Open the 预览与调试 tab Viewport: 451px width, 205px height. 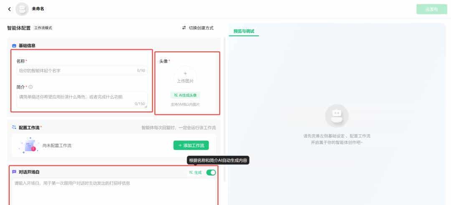tap(244, 31)
